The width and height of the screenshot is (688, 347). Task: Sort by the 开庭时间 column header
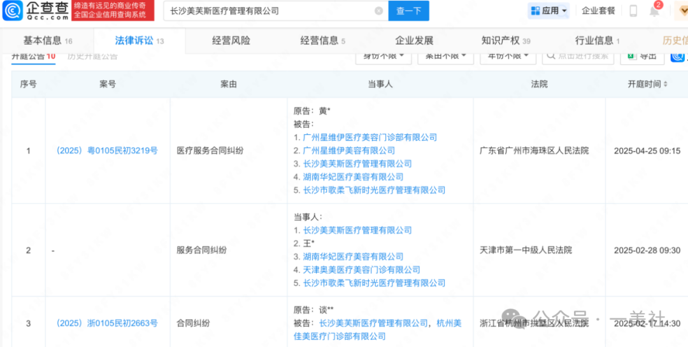coord(648,84)
